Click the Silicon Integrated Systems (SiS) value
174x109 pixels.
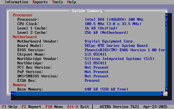120,59
